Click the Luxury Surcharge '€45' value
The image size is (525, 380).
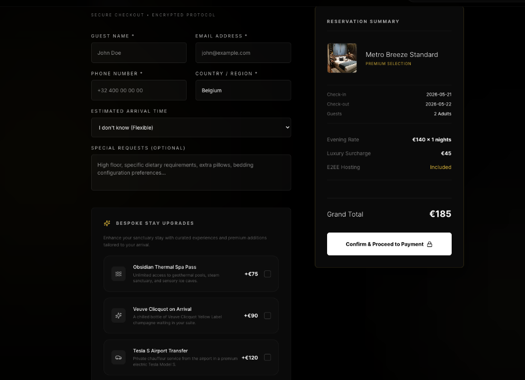[x=446, y=154]
